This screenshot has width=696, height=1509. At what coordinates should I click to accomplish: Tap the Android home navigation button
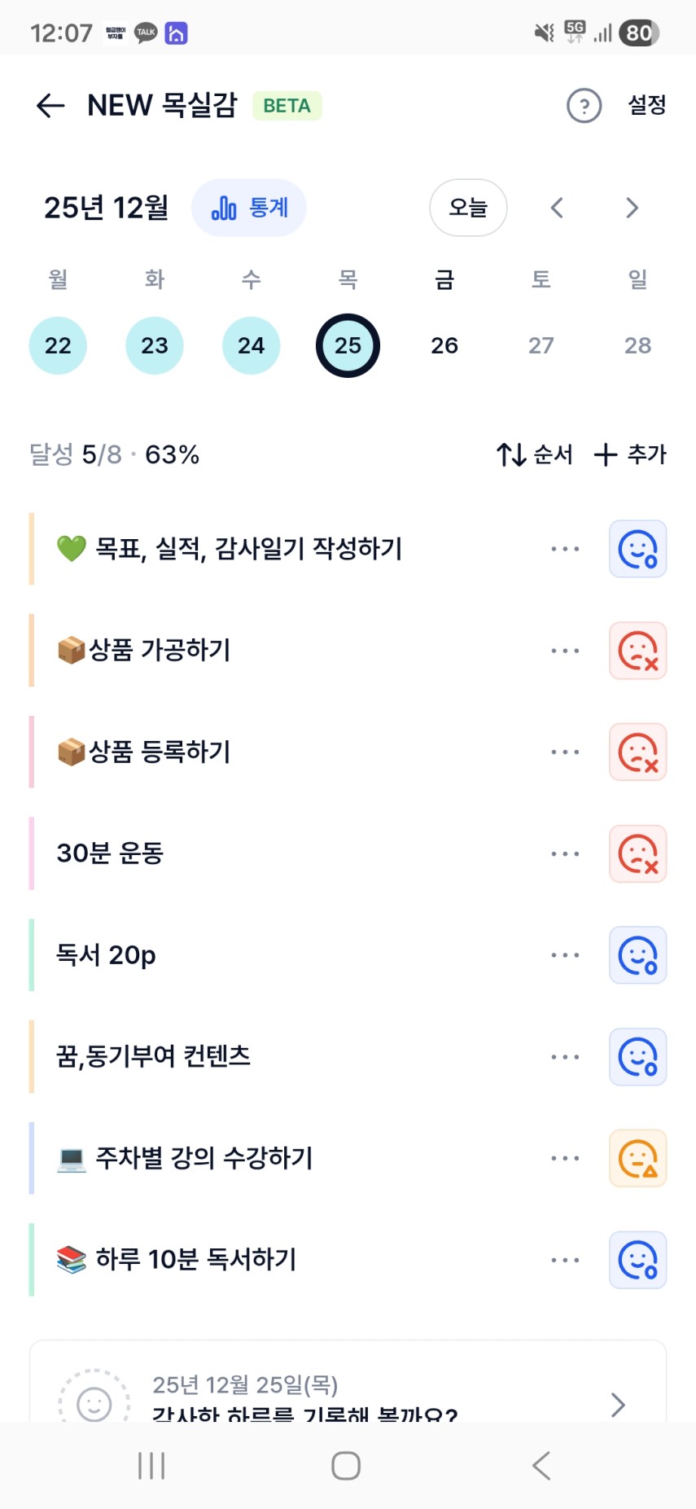[346, 1466]
